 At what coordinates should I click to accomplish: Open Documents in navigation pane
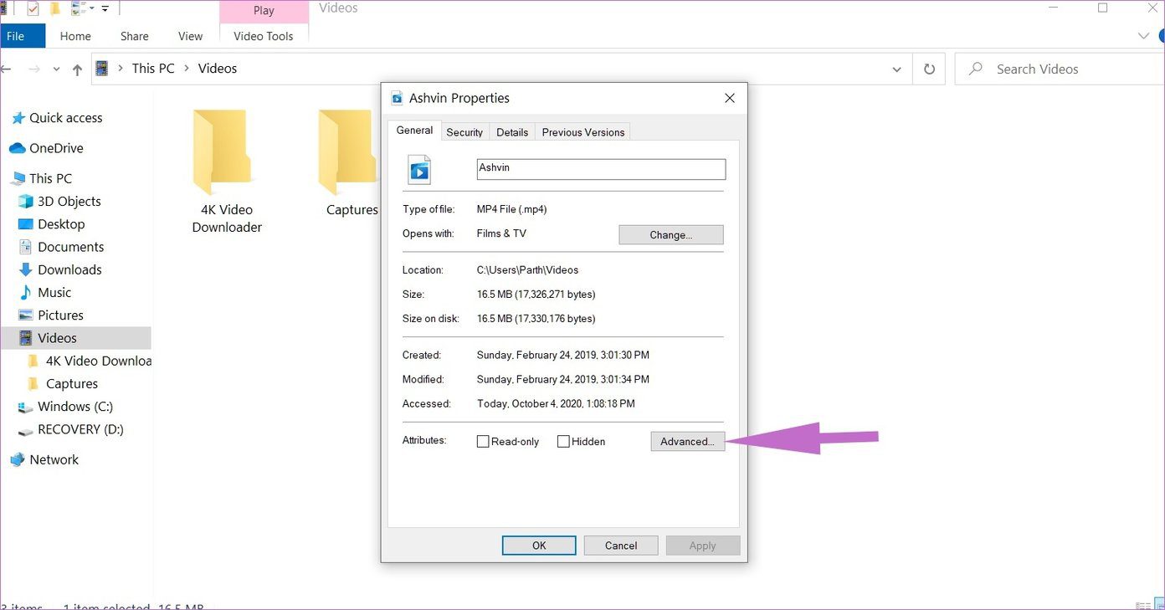(x=70, y=247)
